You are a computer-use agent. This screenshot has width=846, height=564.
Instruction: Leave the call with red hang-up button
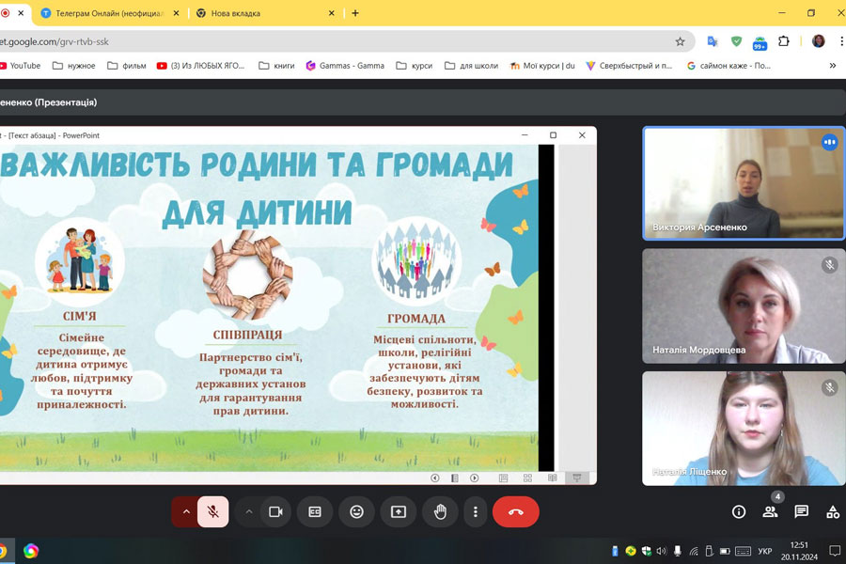(x=515, y=511)
